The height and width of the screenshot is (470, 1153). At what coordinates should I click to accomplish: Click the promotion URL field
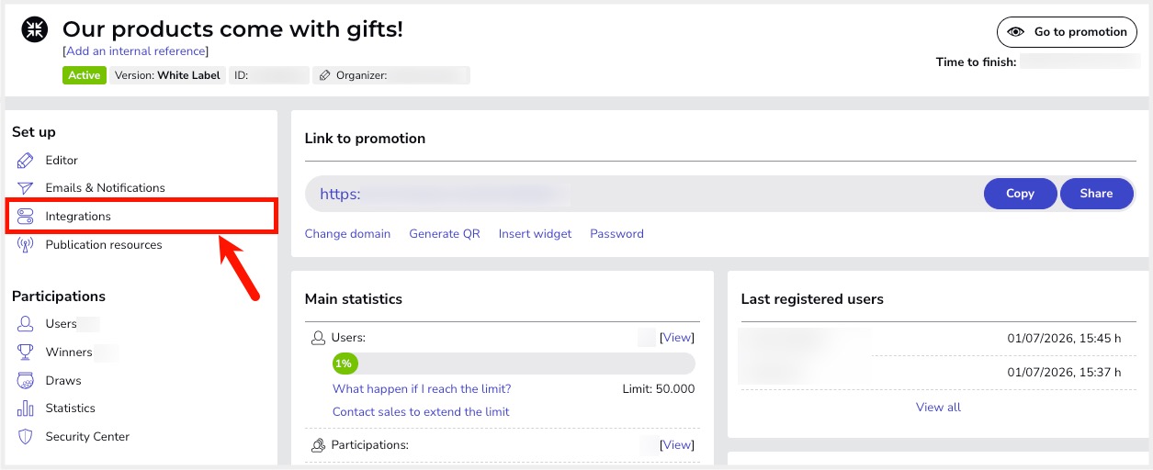643,194
